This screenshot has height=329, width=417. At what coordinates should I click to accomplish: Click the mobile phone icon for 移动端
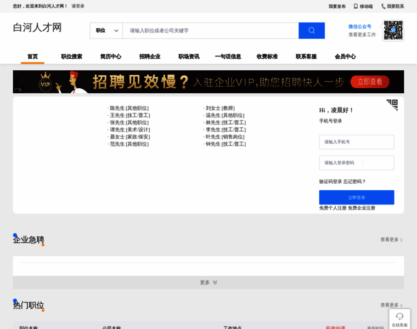pos(356,7)
